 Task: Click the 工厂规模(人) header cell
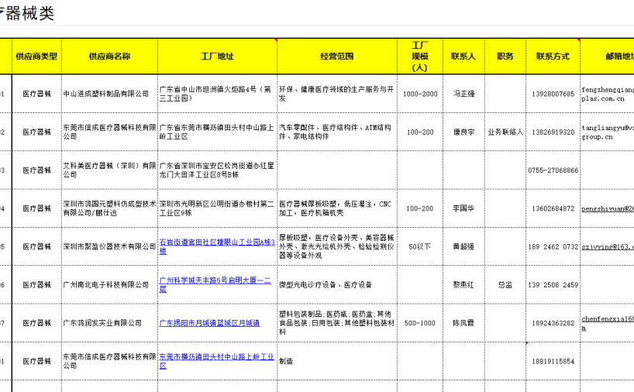click(x=420, y=57)
